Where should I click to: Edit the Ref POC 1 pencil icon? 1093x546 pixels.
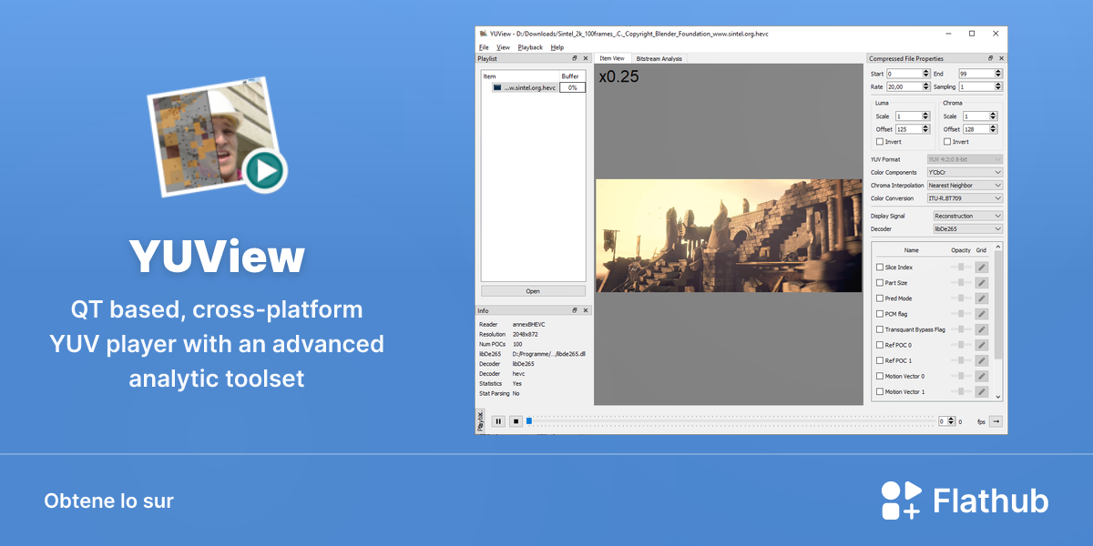tap(982, 360)
